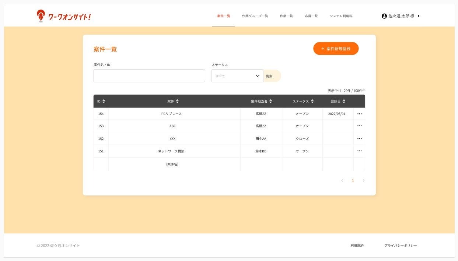Click ID cell 152

click(101, 139)
